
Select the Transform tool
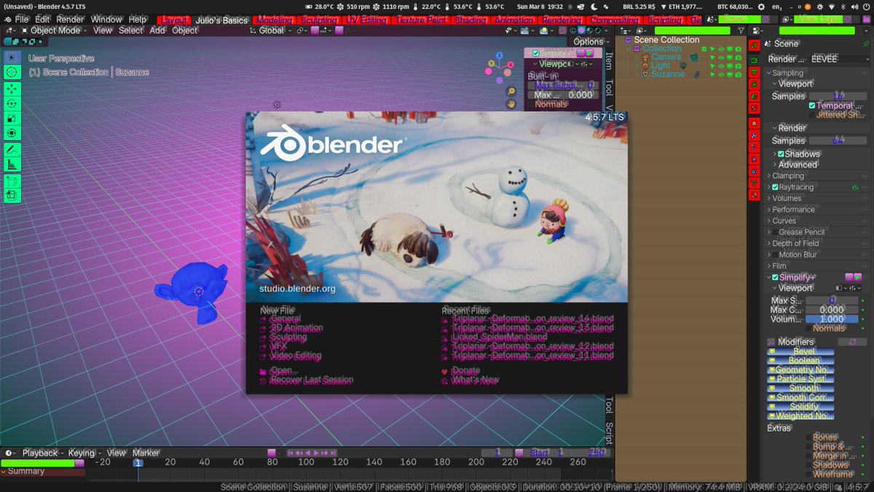point(12,133)
